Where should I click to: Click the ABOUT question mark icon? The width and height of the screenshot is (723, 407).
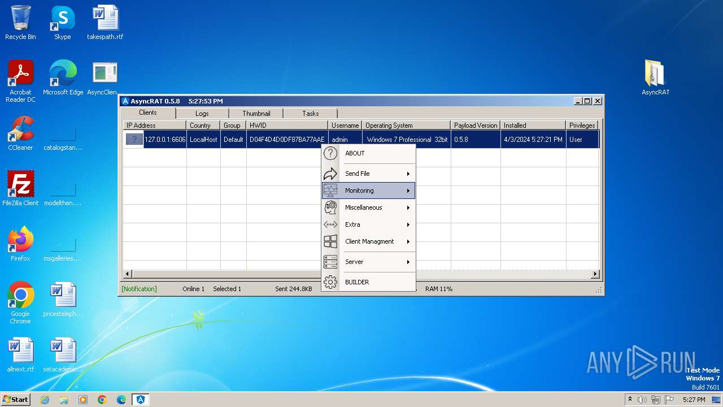[330, 153]
